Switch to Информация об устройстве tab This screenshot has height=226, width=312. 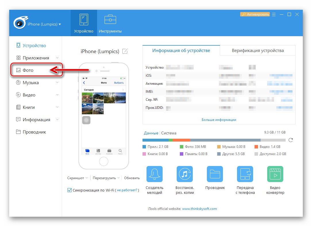181,51
